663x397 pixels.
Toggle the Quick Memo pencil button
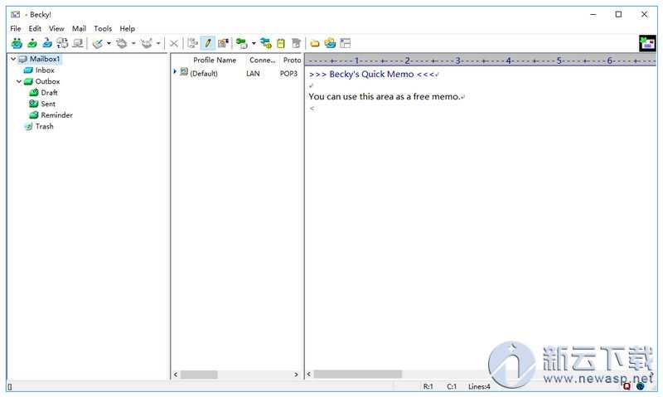pyautogui.click(x=208, y=43)
